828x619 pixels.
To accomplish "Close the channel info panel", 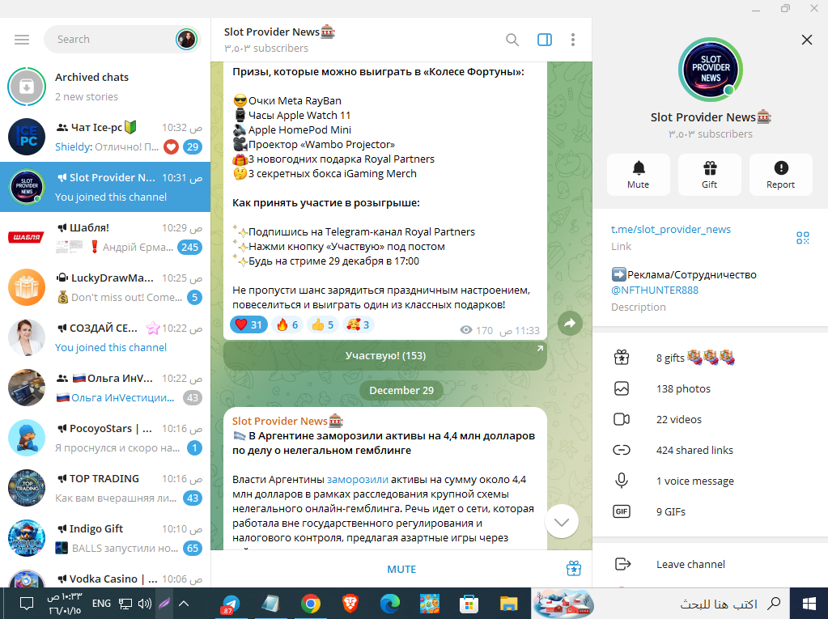I will click(806, 40).
